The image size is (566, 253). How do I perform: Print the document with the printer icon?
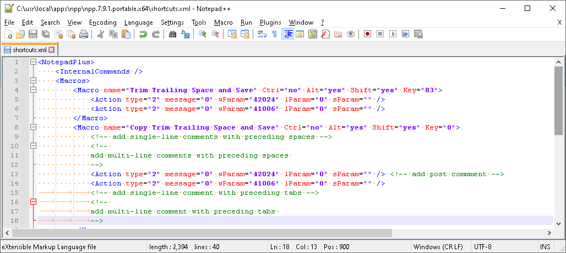[84, 34]
